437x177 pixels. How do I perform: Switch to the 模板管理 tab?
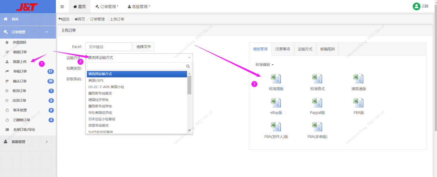click(260, 49)
